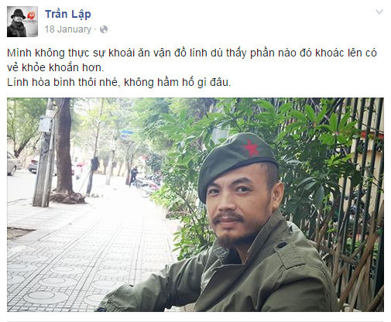Click the globe public-privacy icon

point(104,29)
